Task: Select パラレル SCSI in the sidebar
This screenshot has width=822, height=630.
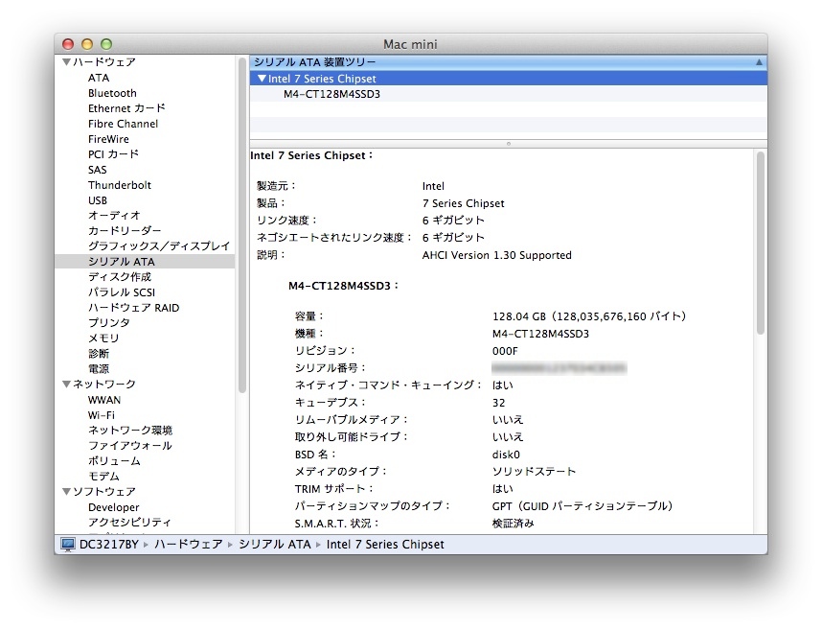Action: [x=122, y=292]
